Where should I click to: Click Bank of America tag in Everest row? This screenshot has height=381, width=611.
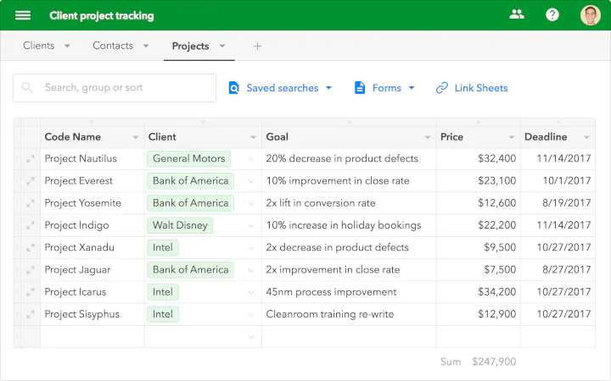tap(191, 181)
